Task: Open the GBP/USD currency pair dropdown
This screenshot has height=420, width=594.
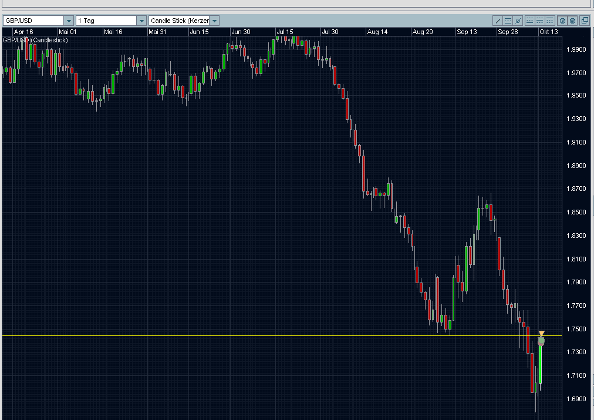Action: [69, 21]
